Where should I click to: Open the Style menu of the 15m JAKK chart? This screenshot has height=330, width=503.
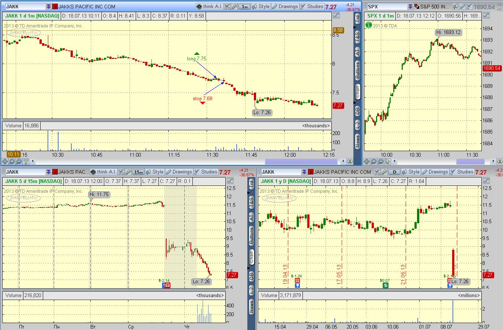point(154,172)
